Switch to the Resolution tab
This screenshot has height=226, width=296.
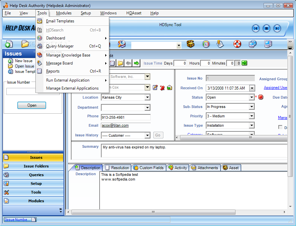pos(117,167)
